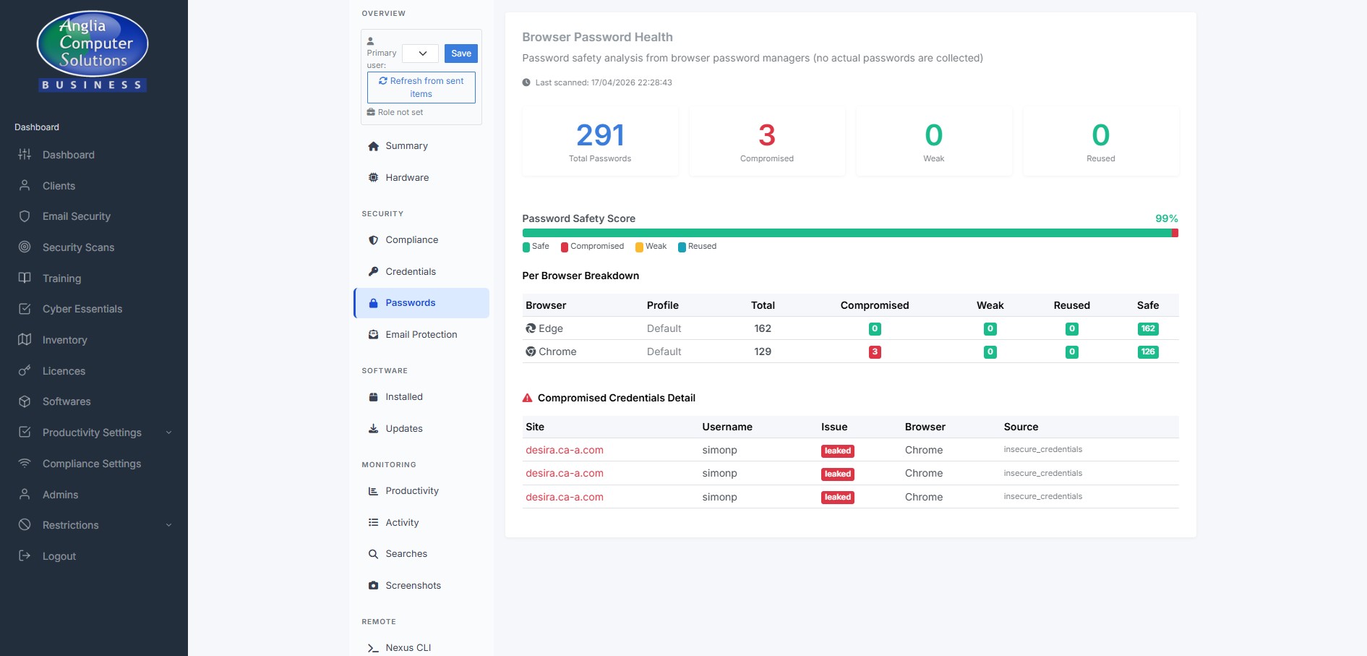Expand the Restrictions submenu chevron
This screenshot has width=1367, height=656.
pyautogui.click(x=168, y=525)
